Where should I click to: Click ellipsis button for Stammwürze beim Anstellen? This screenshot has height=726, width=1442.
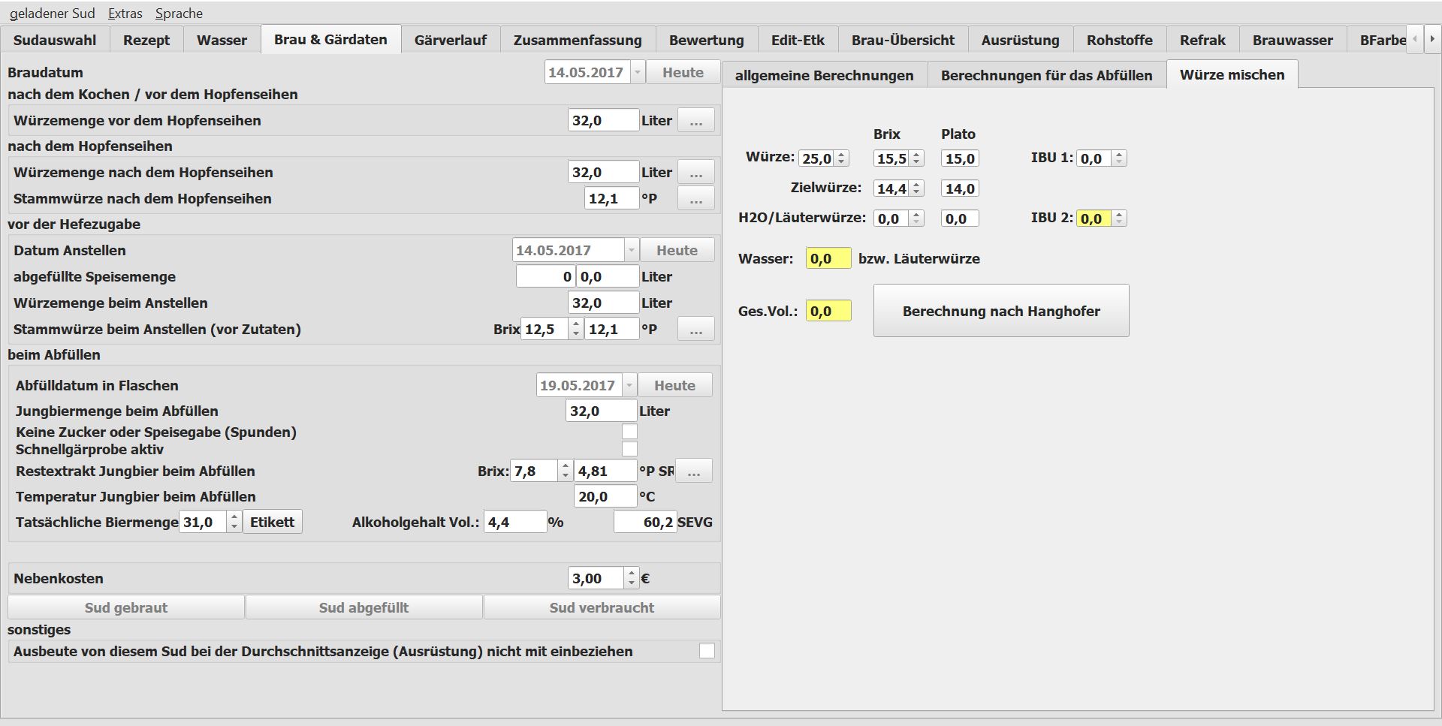tap(695, 330)
